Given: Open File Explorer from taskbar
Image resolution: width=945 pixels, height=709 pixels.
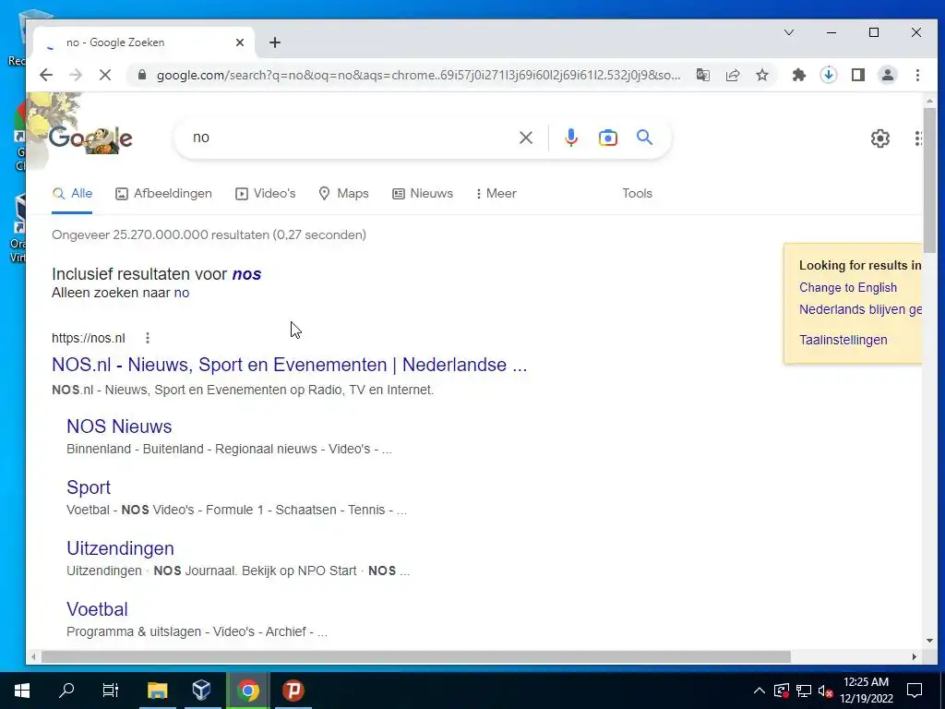Looking at the screenshot, I should [x=157, y=691].
